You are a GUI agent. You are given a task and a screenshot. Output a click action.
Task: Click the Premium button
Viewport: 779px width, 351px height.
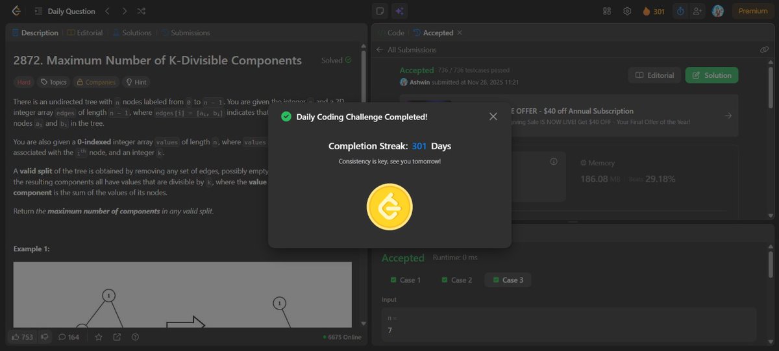click(x=753, y=11)
